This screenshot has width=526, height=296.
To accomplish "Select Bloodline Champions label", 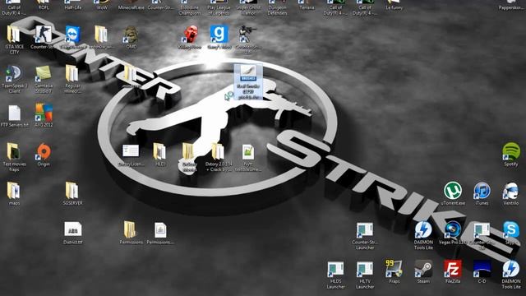I will click(x=190, y=10).
